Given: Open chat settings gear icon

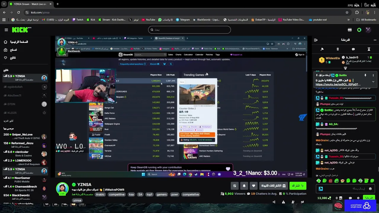Looking at the screenshot, I should click(358, 198).
